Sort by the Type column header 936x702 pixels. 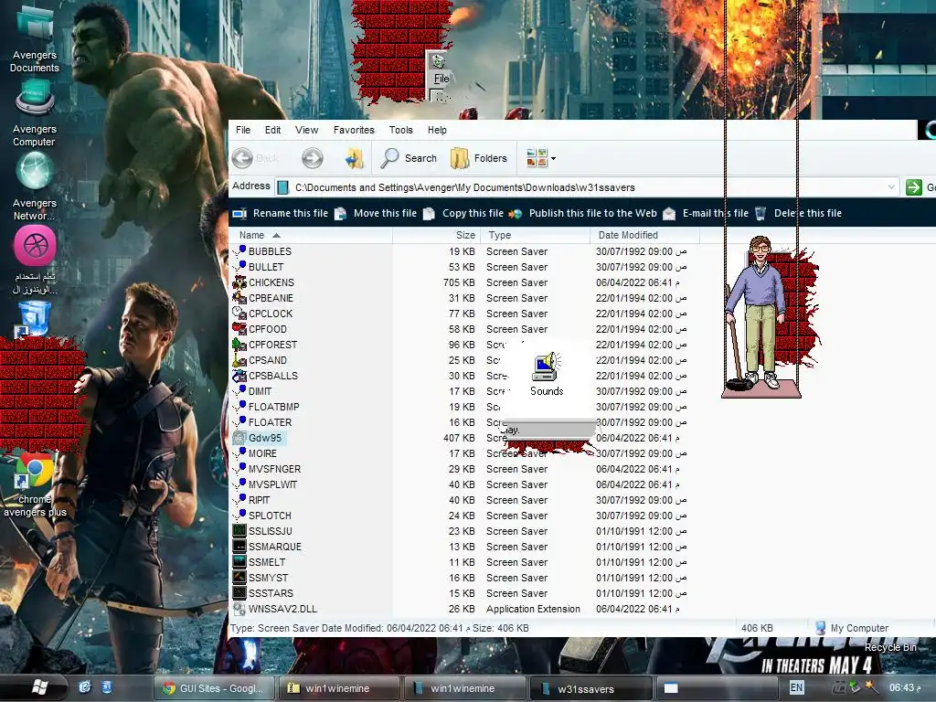click(x=535, y=235)
